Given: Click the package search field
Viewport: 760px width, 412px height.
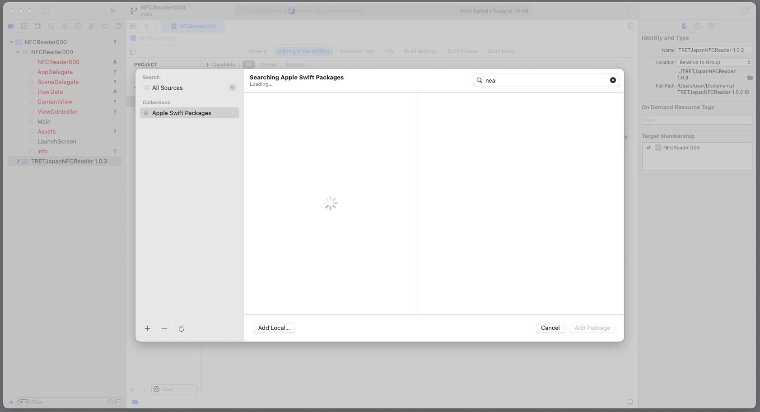Looking at the screenshot, I should click(546, 80).
